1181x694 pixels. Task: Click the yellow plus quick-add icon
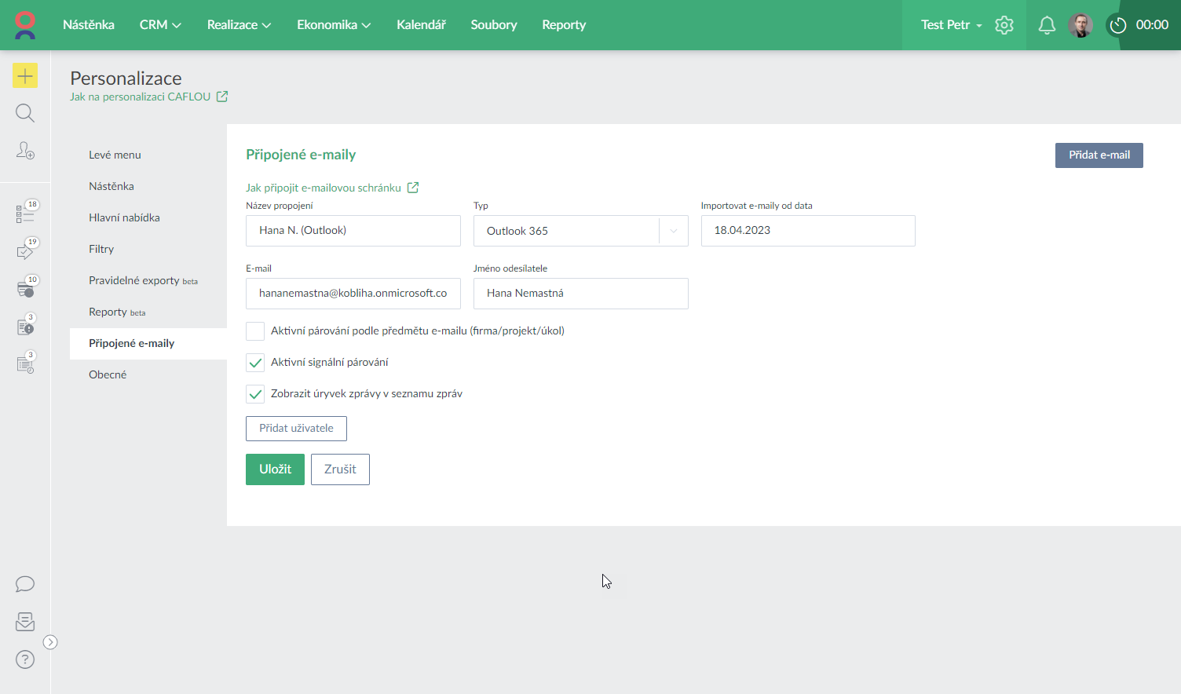tap(25, 75)
